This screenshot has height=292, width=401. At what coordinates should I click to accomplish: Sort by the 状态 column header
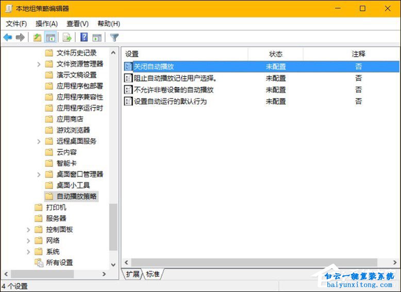click(x=275, y=54)
